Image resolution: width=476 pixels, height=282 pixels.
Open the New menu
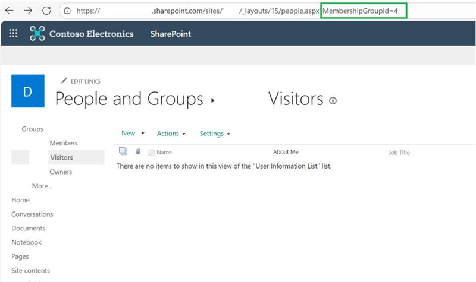coord(129,133)
